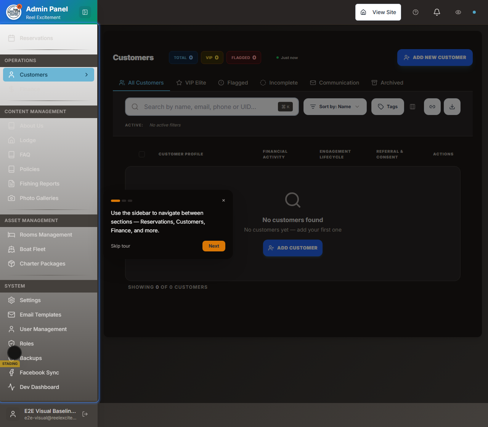
Task: Click the VIP 0 badge
Action: pos(212,58)
